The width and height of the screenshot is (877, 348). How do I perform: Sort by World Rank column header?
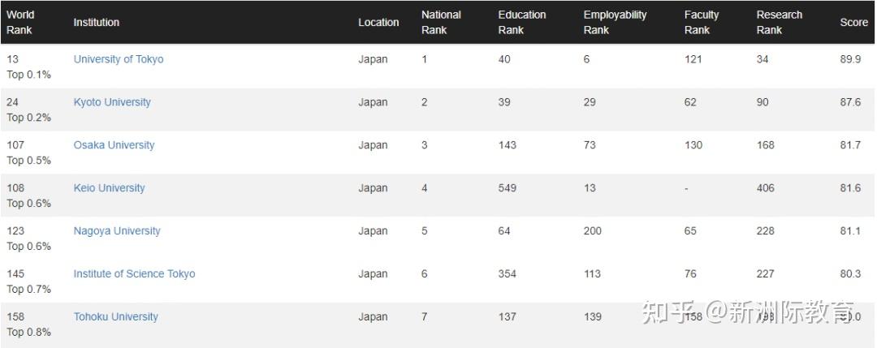click(x=20, y=23)
